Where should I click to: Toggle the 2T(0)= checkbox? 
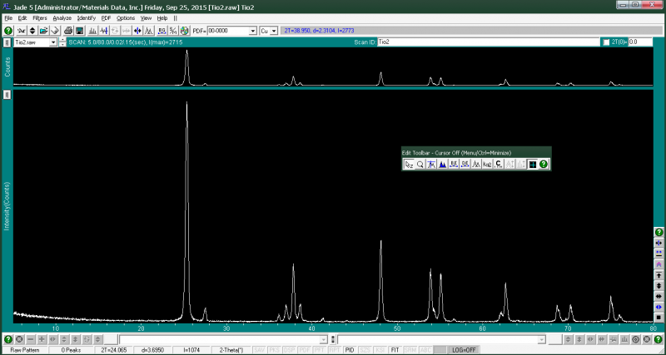tap(605, 42)
